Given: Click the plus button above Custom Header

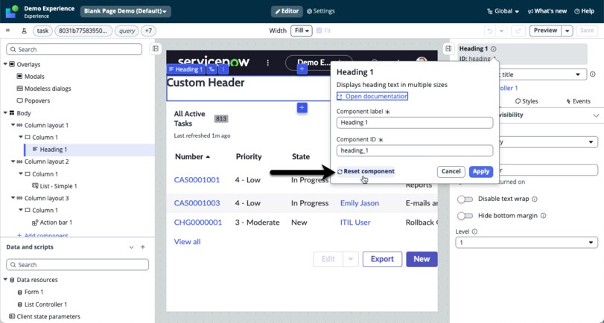Looking at the screenshot, I should coord(302,69).
